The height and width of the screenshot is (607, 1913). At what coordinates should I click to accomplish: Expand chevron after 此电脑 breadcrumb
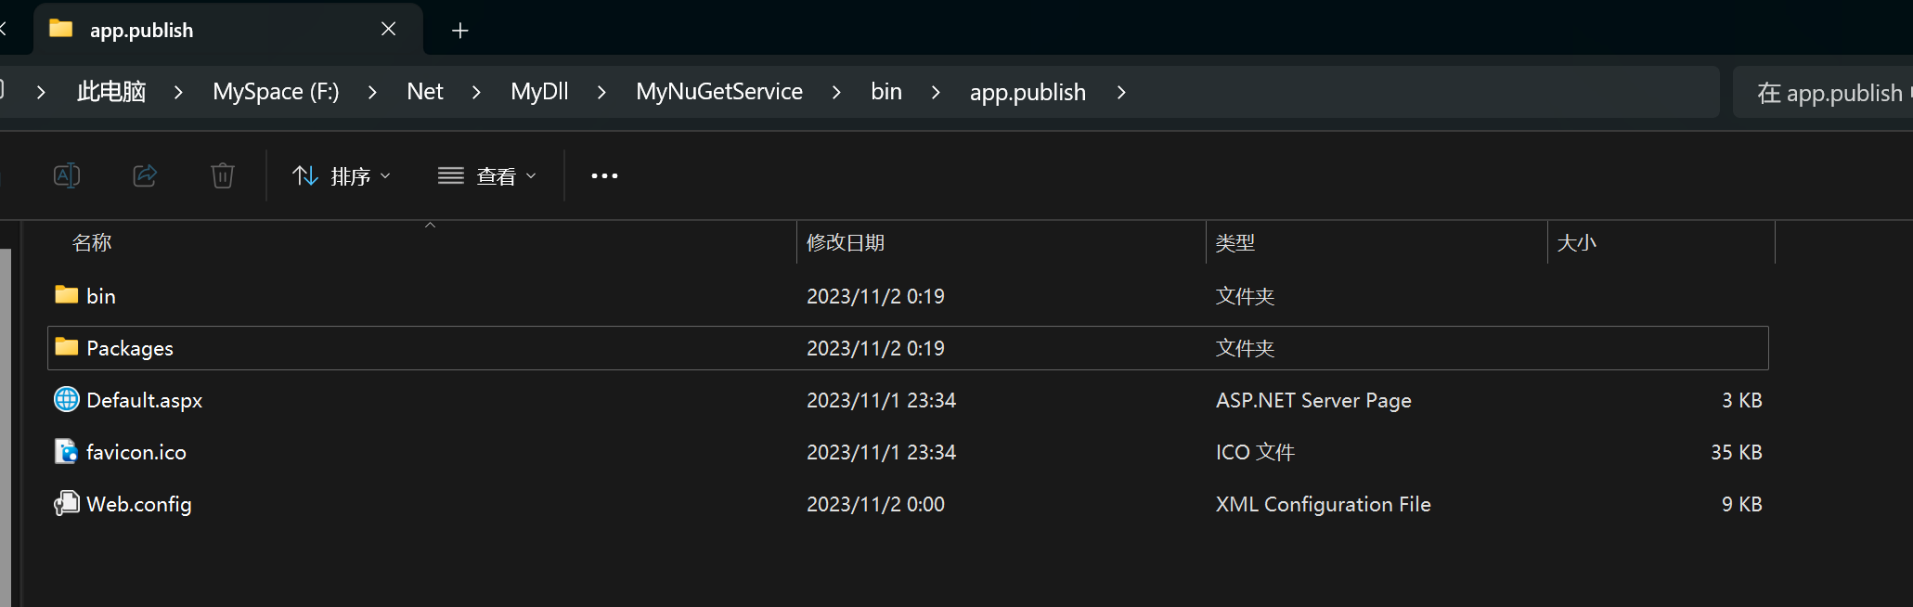[x=178, y=92]
